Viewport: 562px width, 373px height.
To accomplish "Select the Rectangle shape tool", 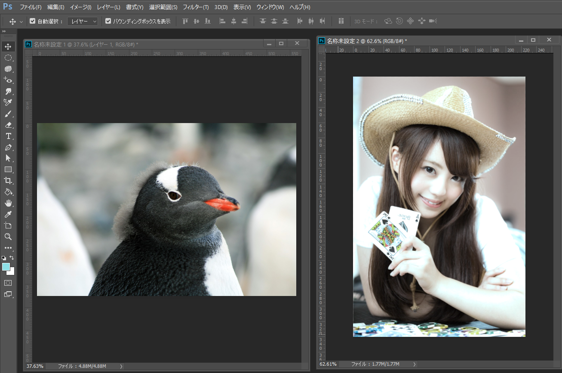I will [x=8, y=170].
